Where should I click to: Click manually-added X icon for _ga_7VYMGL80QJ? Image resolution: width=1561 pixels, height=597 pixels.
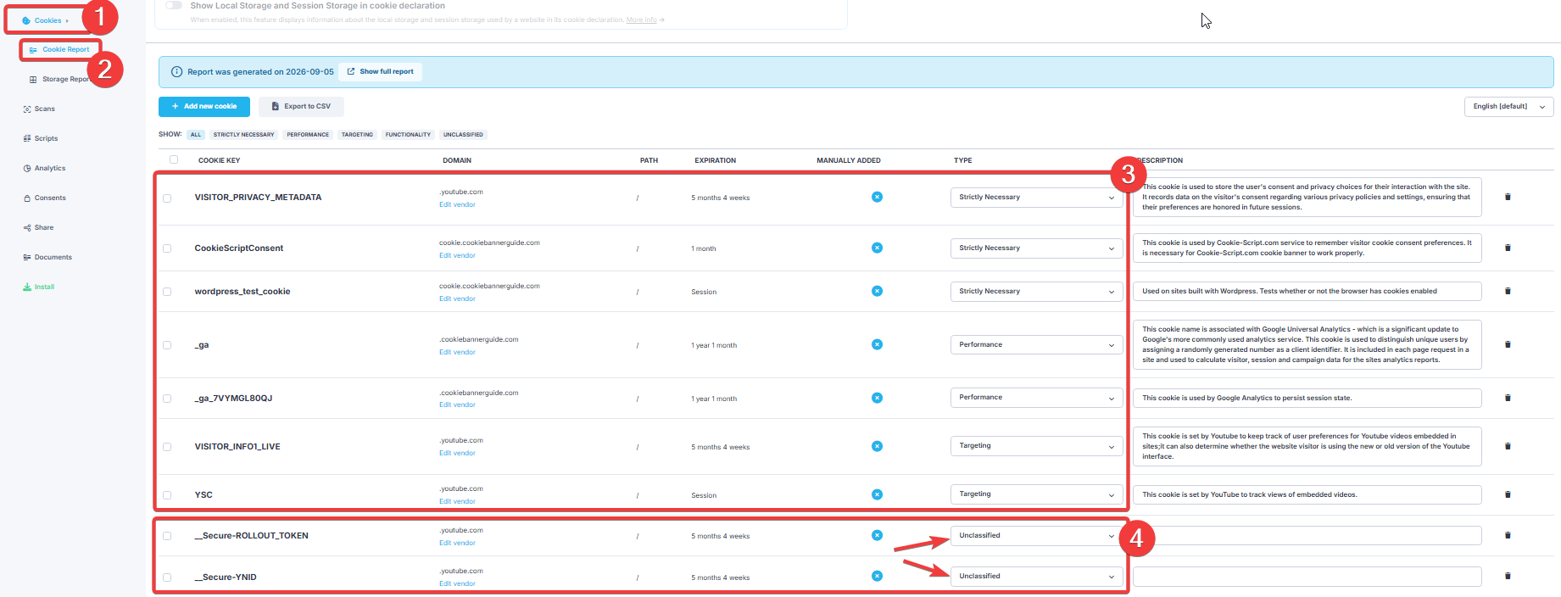coord(877,398)
